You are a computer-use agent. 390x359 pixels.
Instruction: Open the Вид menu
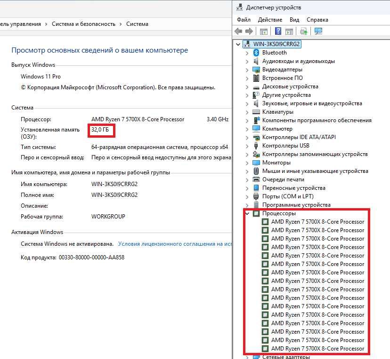coord(294,20)
